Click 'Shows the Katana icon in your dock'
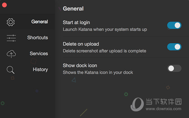This screenshot has width=189, height=118. [x=98, y=72]
